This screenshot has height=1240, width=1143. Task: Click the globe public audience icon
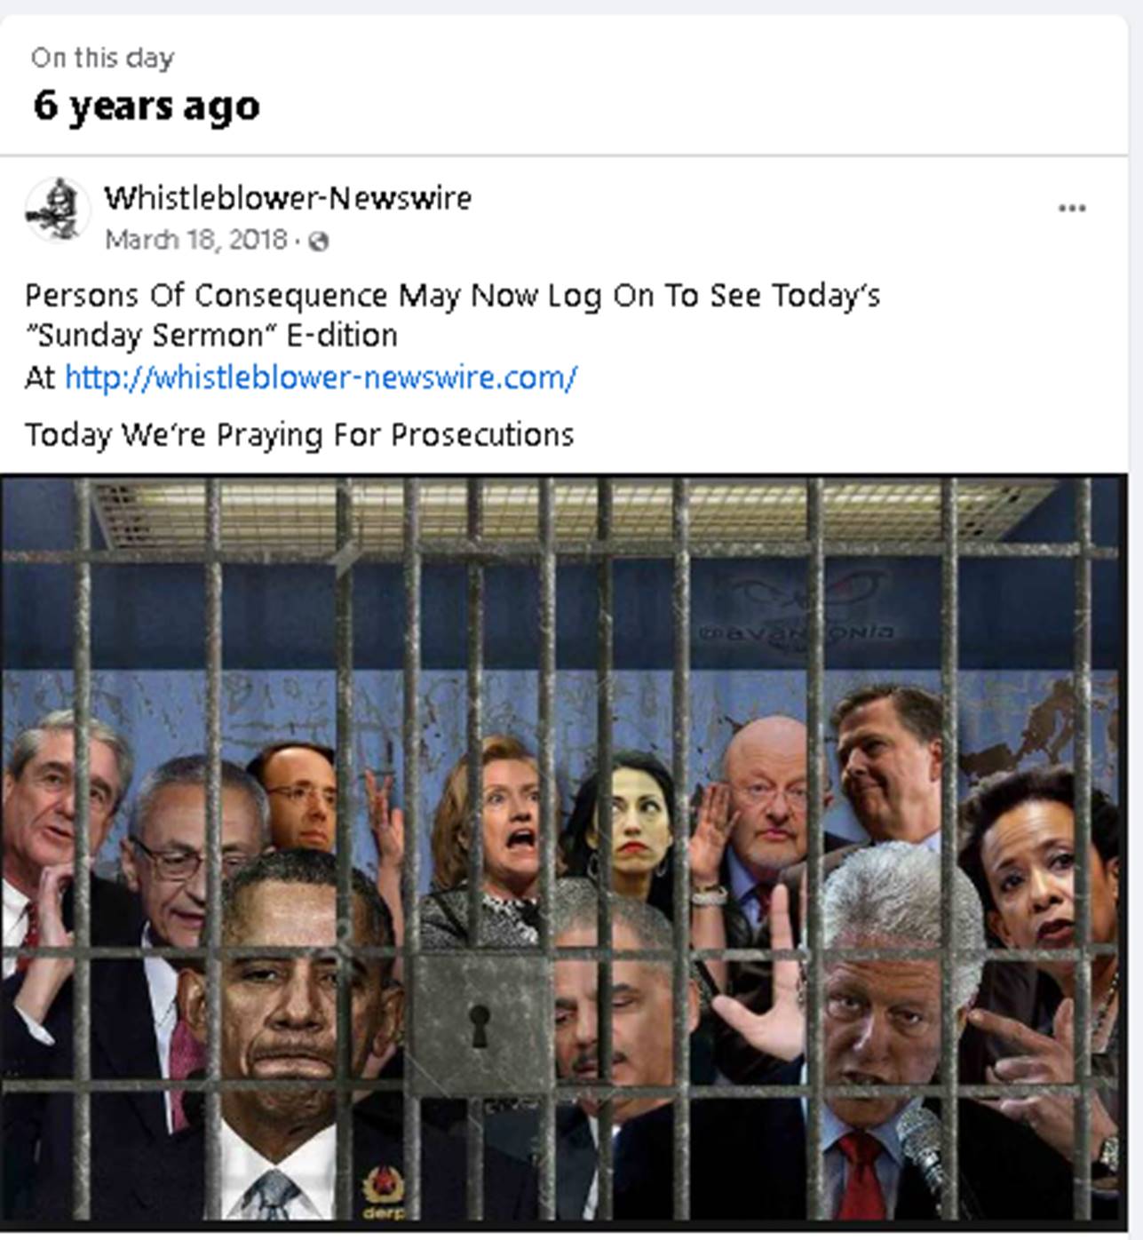click(x=318, y=242)
